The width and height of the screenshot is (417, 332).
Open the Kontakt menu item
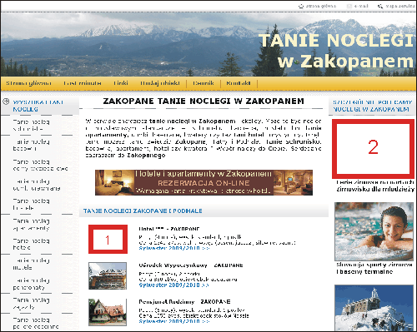pos(239,83)
